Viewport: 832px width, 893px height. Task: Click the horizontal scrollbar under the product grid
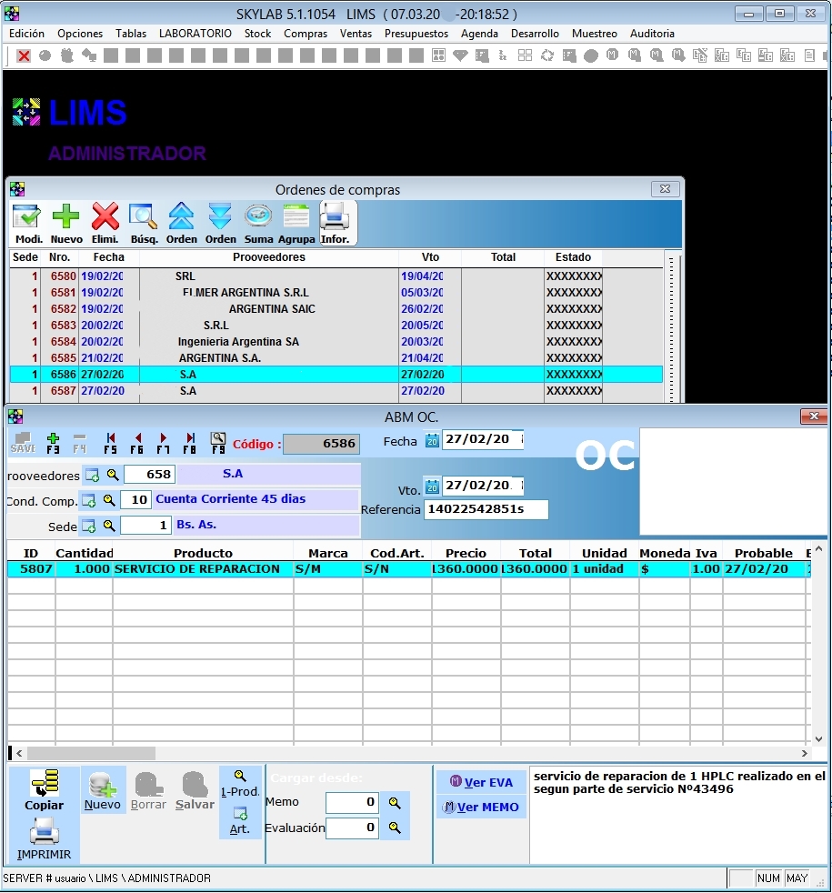(409, 753)
